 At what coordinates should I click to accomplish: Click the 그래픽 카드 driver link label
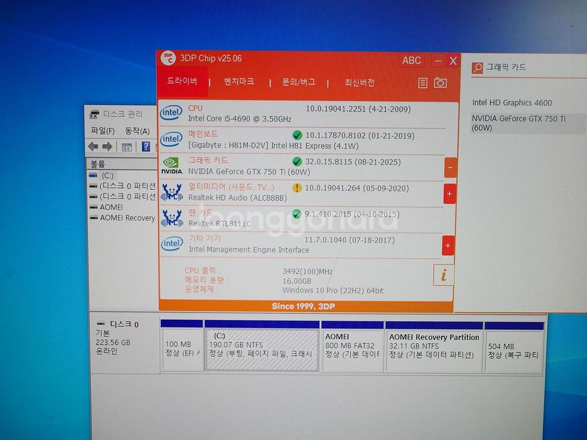[x=208, y=161]
